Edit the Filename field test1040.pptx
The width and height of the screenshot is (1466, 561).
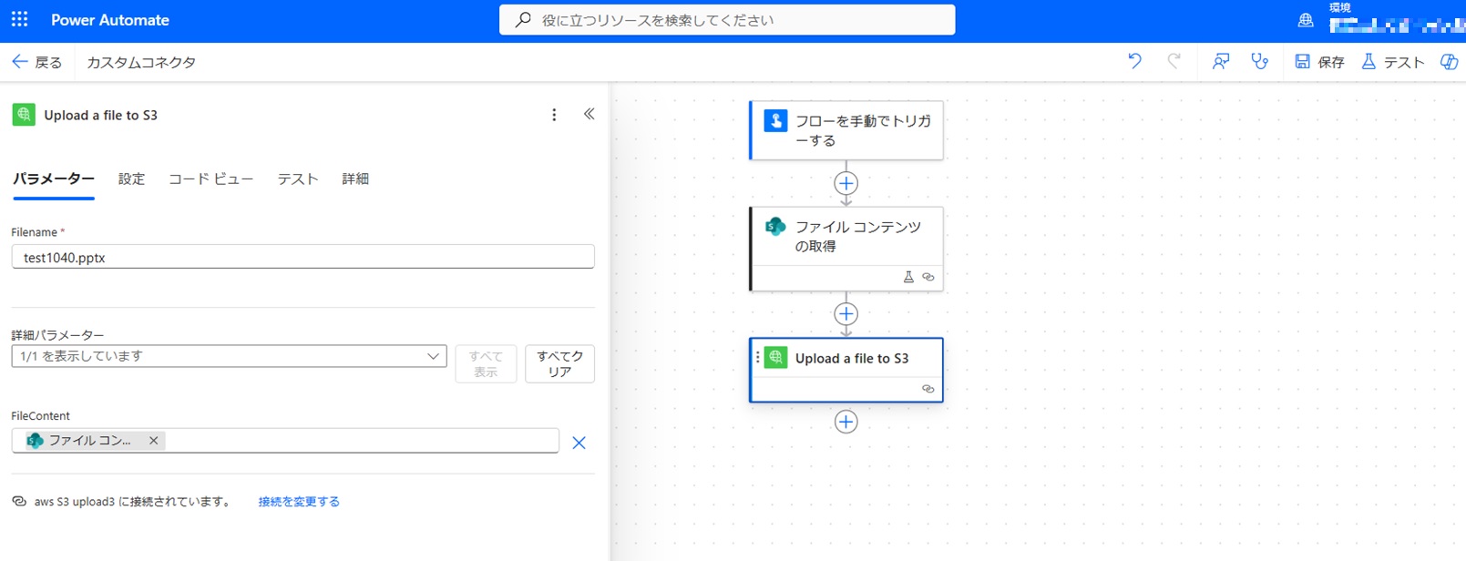(303, 257)
